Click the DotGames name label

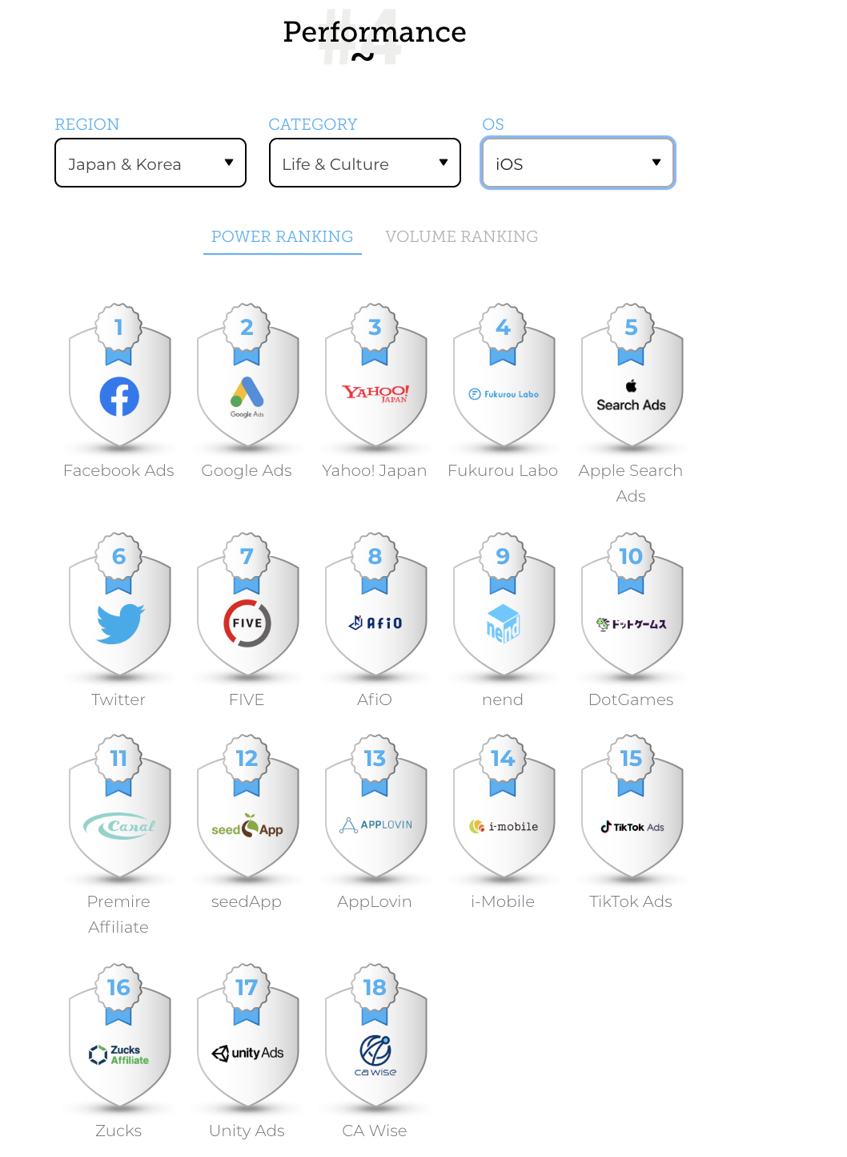coord(631,699)
